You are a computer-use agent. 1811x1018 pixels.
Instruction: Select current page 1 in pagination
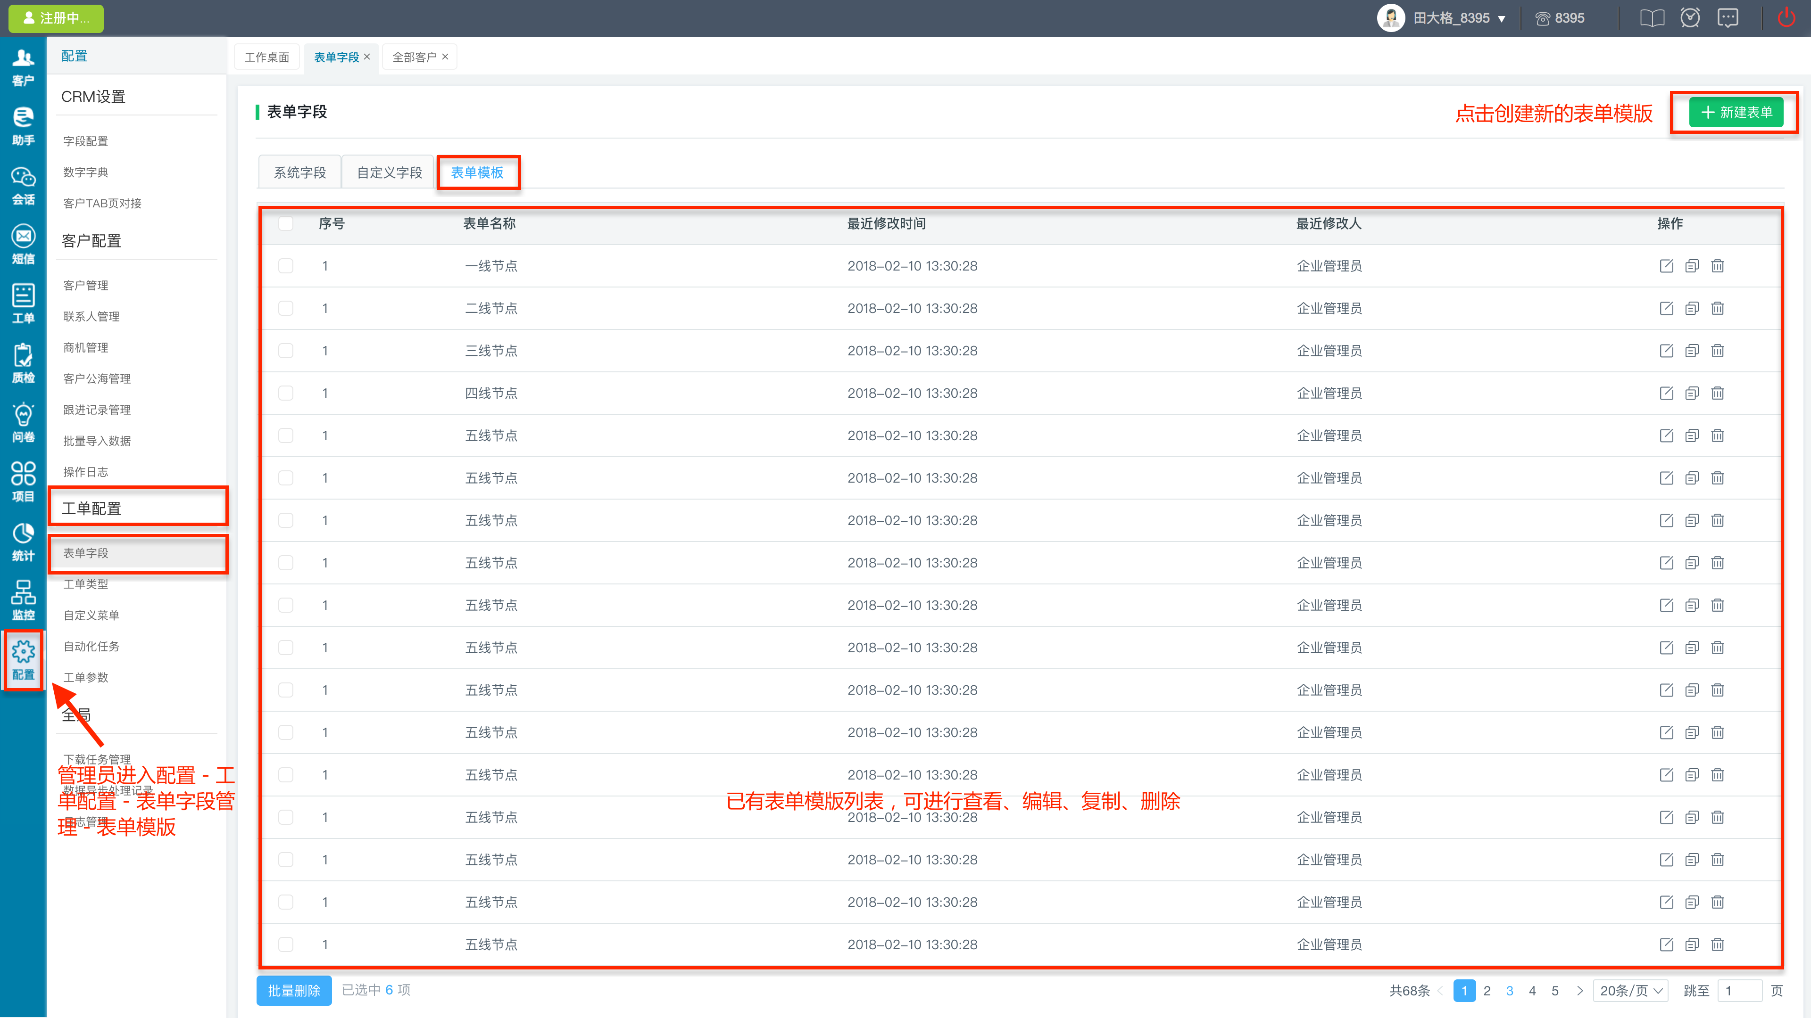coord(1464,991)
